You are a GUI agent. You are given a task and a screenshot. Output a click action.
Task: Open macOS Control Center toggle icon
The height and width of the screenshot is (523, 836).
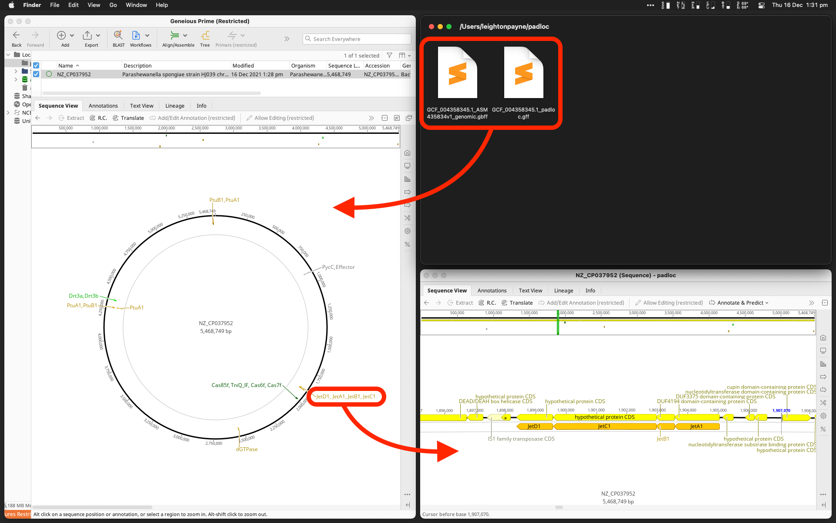(761, 5)
